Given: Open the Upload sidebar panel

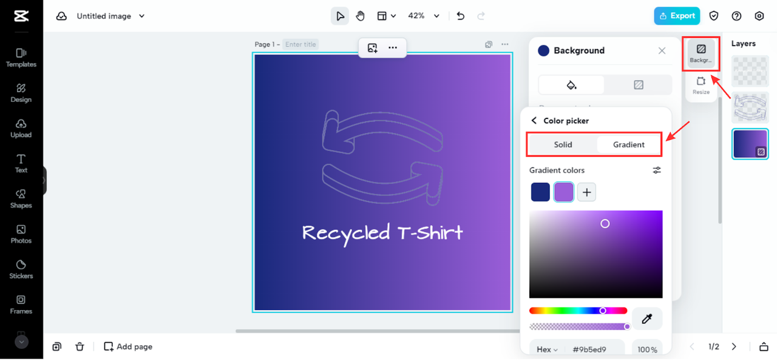Looking at the screenshot, I should click(x=21, y=128).
